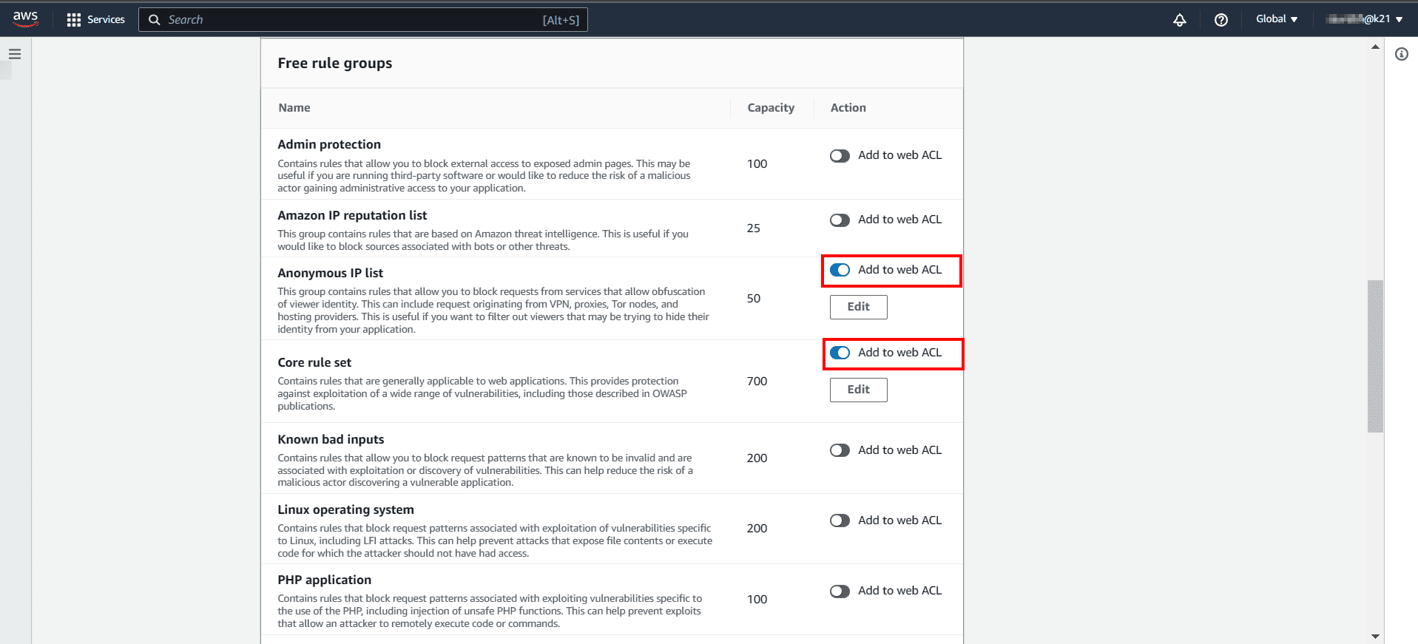Edit the Anonymous IP list rule
The image size is (1418, 644).
coord(858,307)
